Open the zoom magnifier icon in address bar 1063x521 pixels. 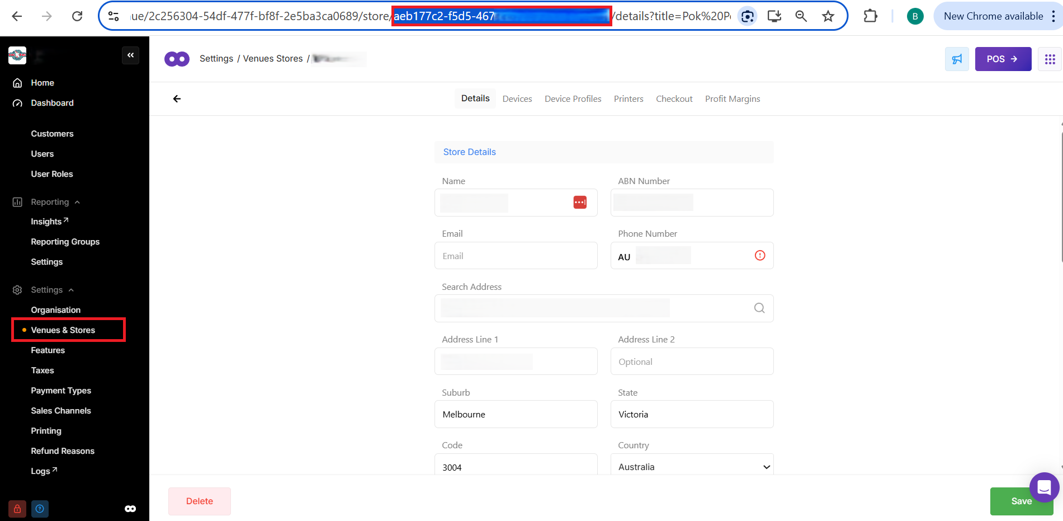[x=801, y=16]
